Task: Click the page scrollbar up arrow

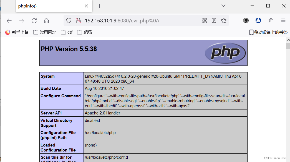Action: (288, 40)
